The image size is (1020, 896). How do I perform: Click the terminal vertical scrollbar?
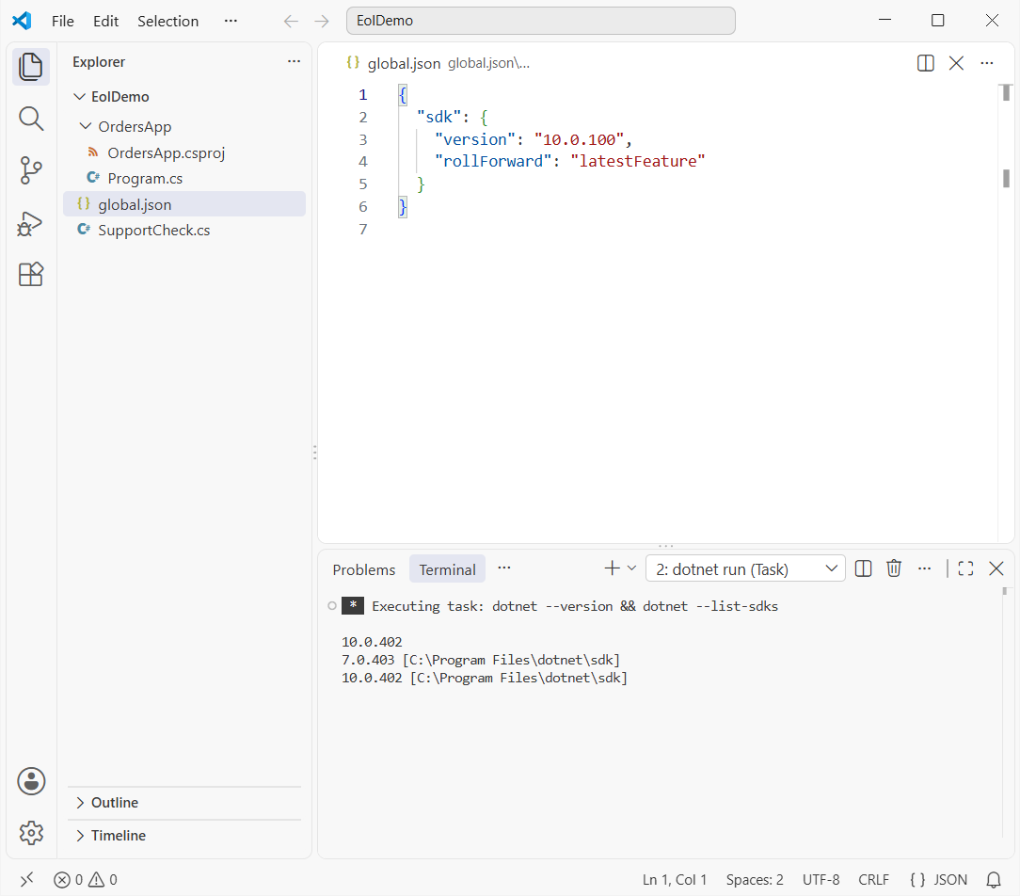1005,712
